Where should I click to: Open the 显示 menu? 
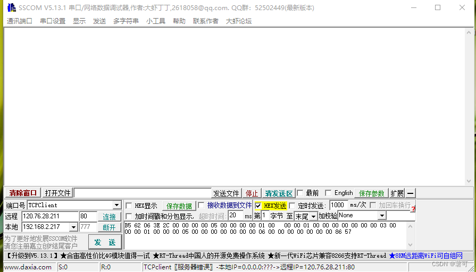coord(79,21)
